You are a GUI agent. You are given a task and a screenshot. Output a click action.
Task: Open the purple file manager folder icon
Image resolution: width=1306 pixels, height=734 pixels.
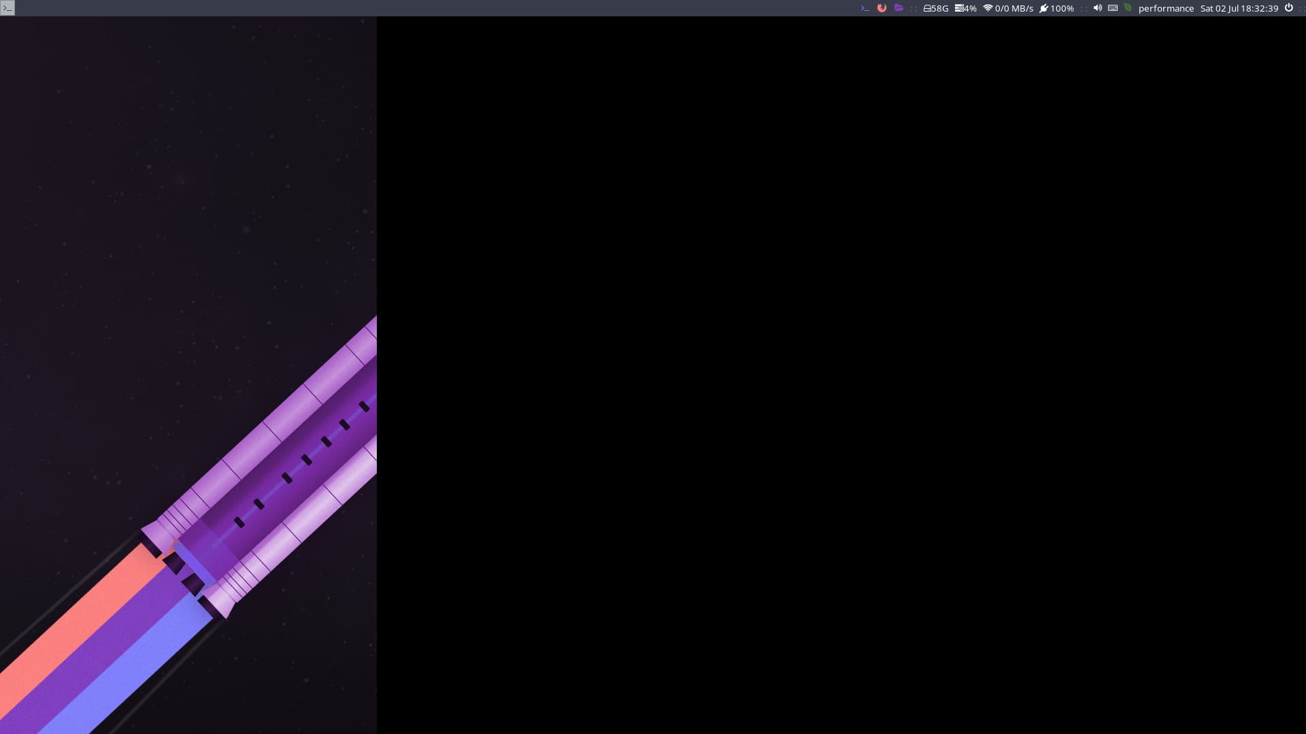899,8
